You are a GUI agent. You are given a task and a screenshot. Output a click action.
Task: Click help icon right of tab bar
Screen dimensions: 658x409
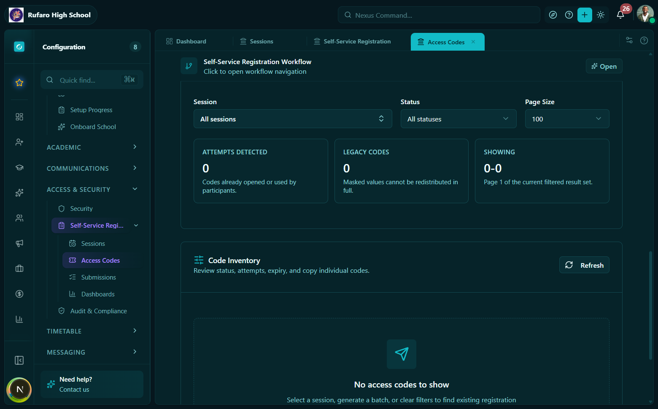[644, 40]
